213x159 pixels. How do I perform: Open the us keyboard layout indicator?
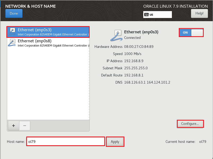click(158, 15)
